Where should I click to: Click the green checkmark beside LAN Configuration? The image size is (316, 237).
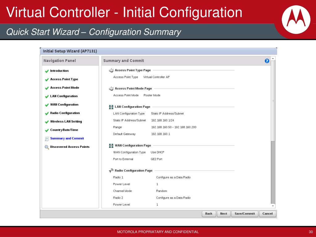47,97
